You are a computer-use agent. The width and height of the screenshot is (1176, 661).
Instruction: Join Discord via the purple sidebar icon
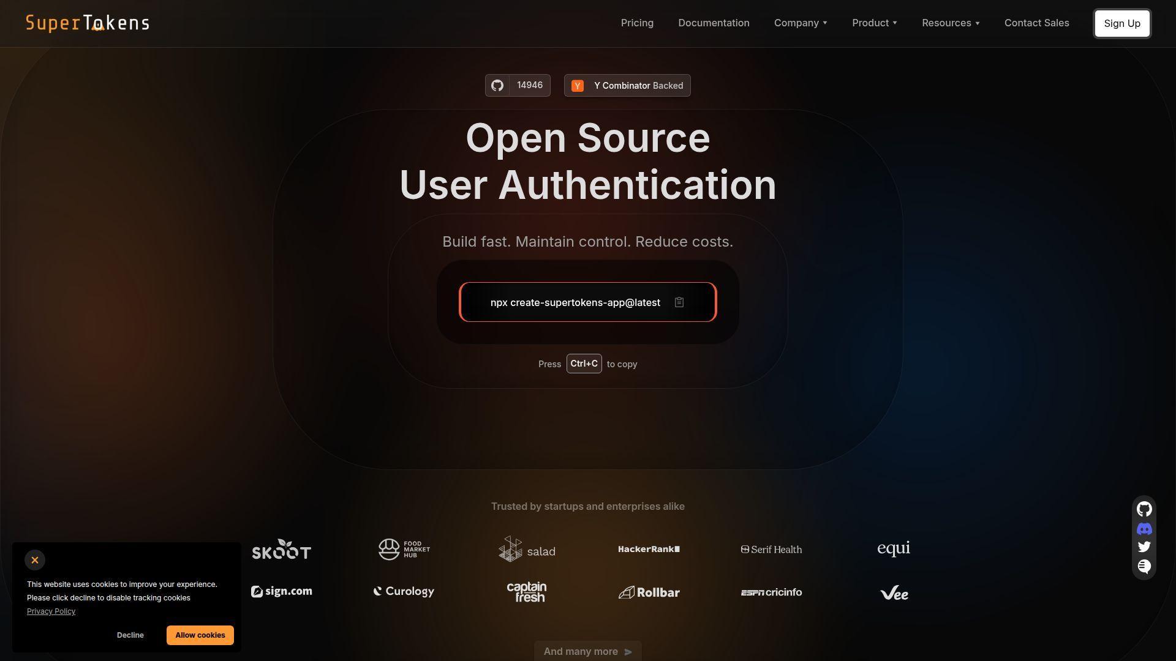(1144, 529)
